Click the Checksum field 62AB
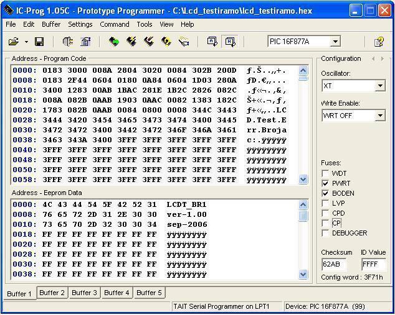395x315 pixels. [334, 264]
